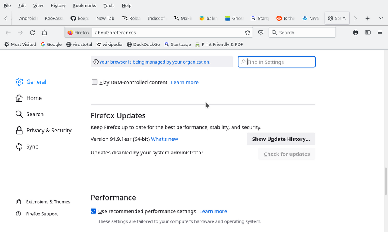Switch to the Index of tab
The width and height of the screenshot is (388, 232).
[157, 18]
